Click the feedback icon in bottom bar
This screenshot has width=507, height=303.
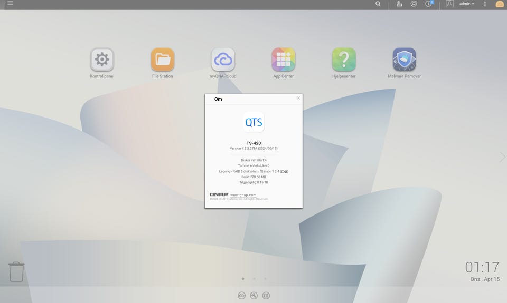(x=266, y=296)
